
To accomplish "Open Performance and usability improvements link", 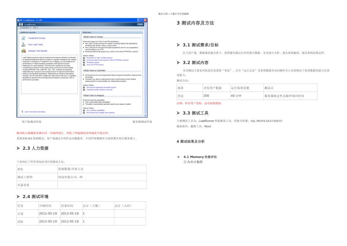I will coord(100,113).
